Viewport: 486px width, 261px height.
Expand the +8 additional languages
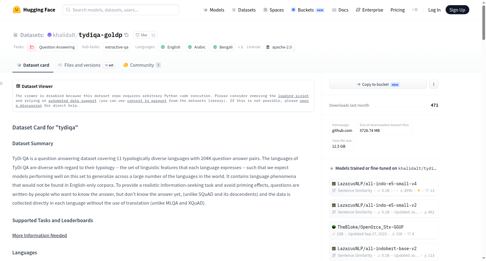pyautogui.click(x=240, y=47)
